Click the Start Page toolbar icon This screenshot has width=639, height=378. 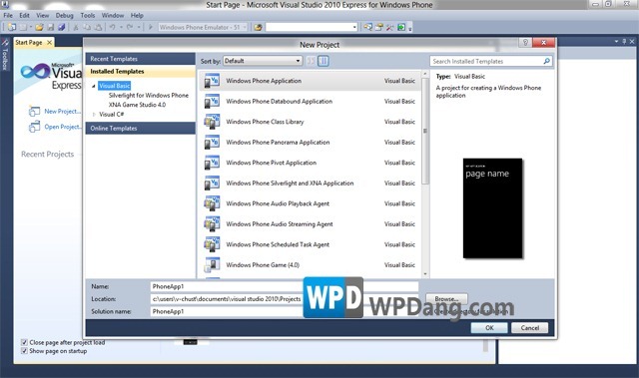point(401,27)
